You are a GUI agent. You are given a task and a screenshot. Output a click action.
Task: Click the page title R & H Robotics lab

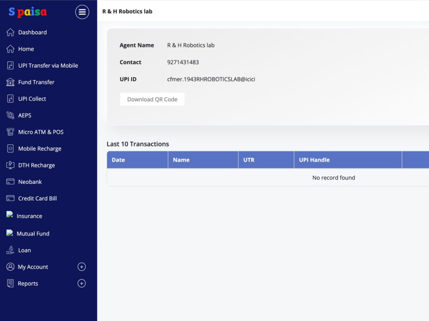point(127,12)
